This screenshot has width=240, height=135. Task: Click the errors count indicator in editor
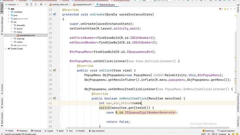pos(221,9)
